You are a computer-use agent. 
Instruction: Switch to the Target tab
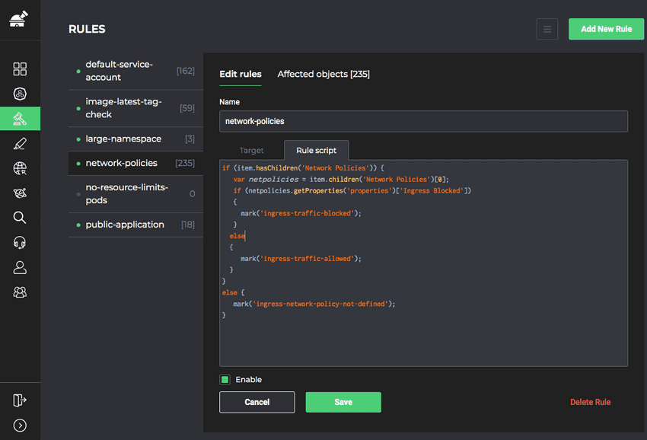(x=251, y=151)
